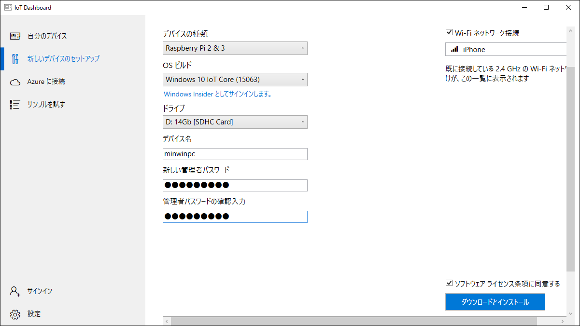This screenshot has width=580, height=326.
Task: Click the 自分のデバイス board icon
Action: point(15,36)
